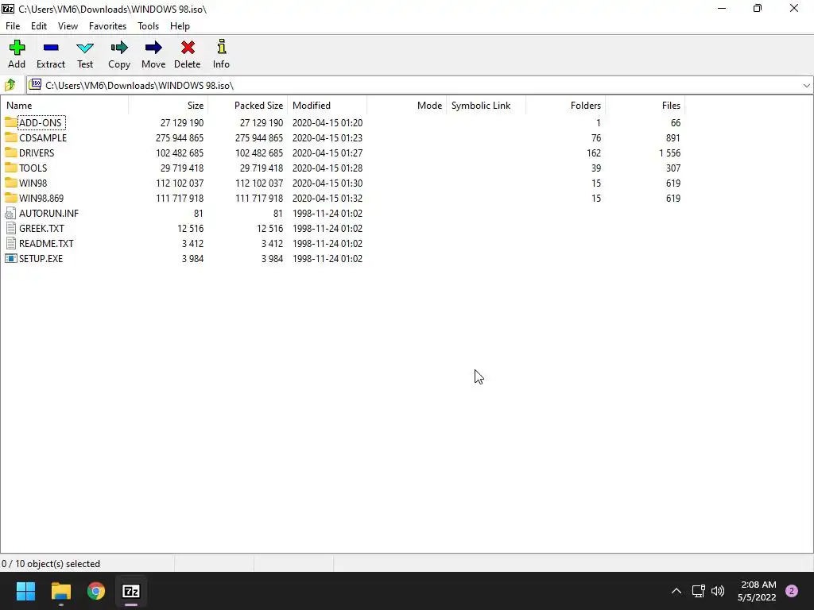Open the Help menu
The width and height of the screenshot is (814, 610).
[x=180, y=26]
